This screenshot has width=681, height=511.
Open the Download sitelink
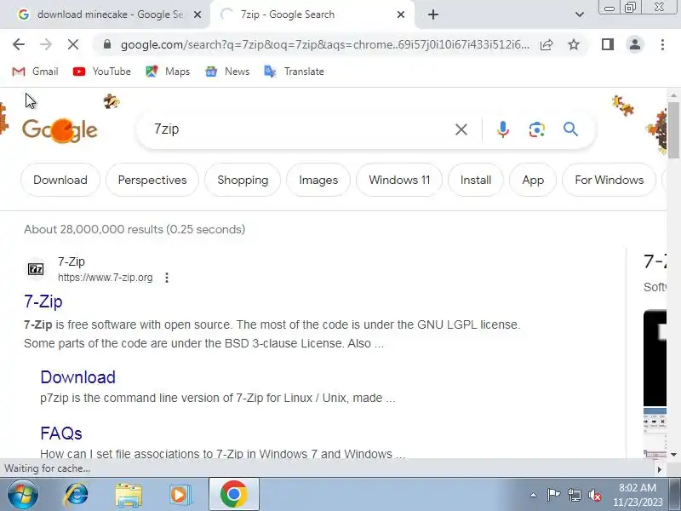click(77, 377)
